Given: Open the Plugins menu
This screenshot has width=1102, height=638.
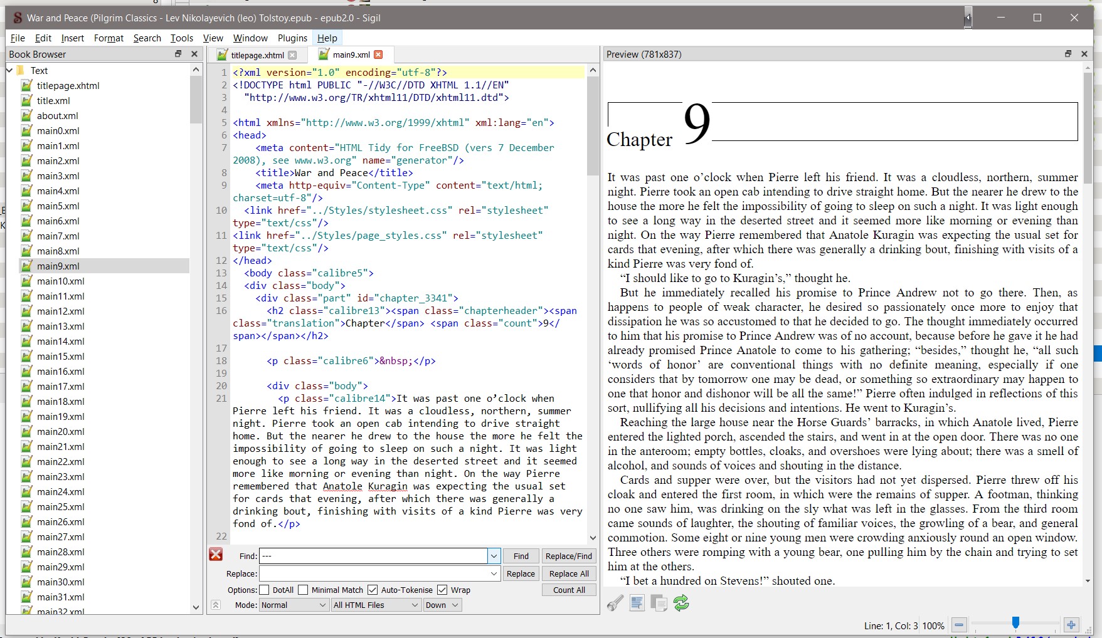Looking at the screenshot, I should pos(292,38).
